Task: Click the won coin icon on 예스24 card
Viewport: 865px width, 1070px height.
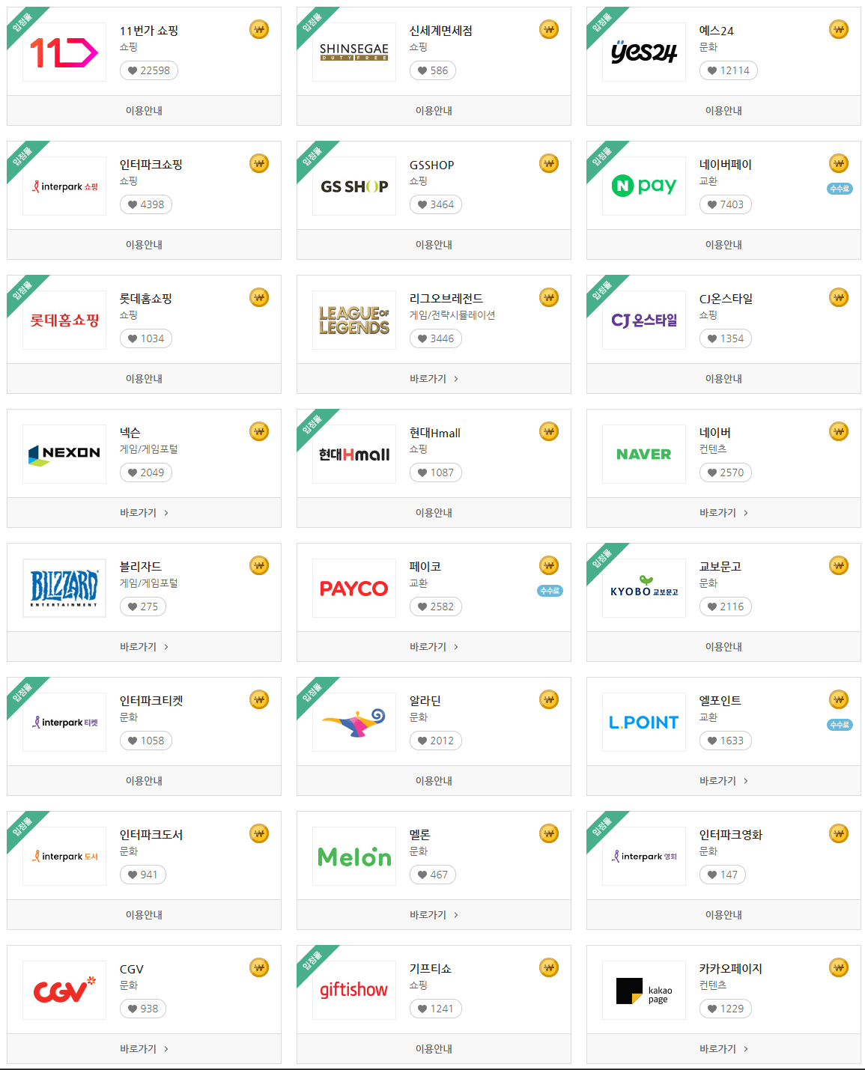Action: 839,30
